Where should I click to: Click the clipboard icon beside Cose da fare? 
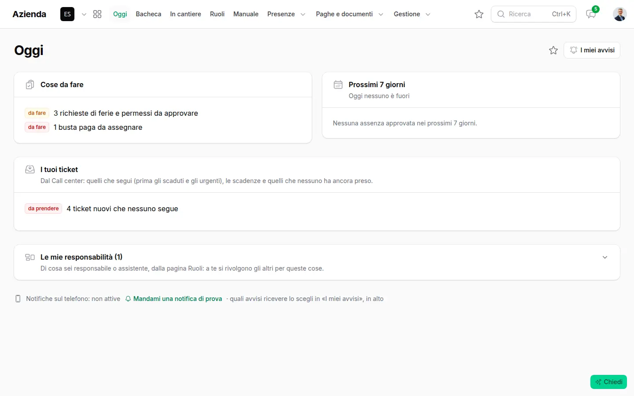pyautogui.click(x=30, y=84)
